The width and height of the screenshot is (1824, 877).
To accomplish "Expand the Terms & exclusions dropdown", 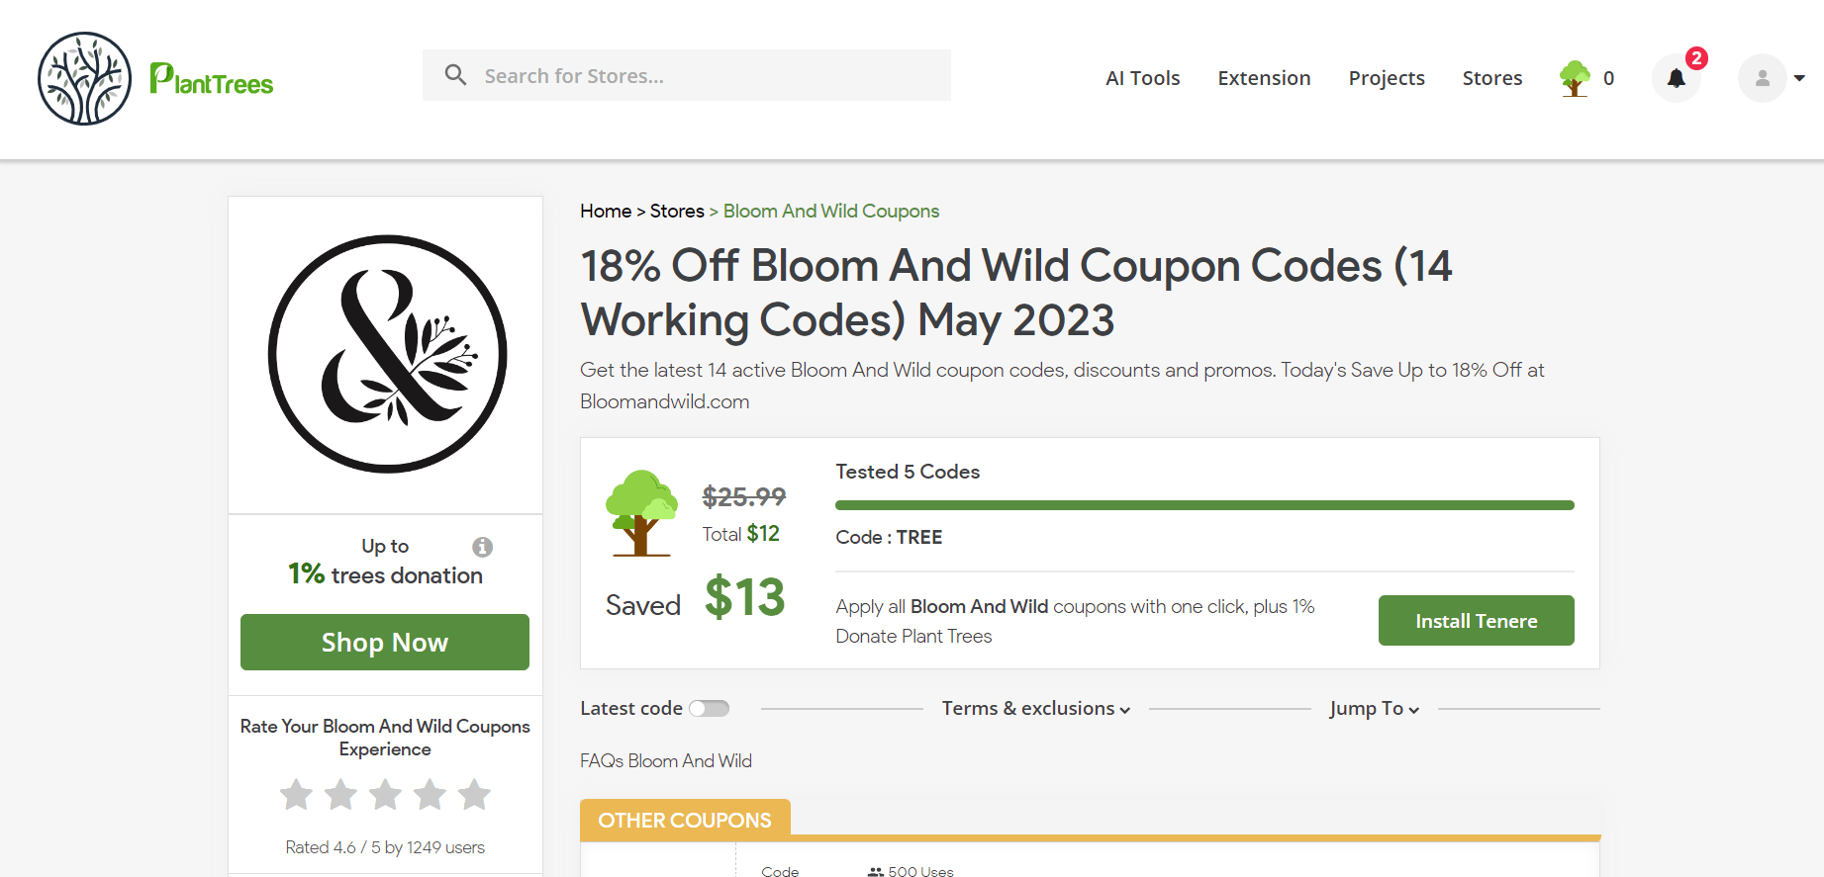I will (1035, 709).
